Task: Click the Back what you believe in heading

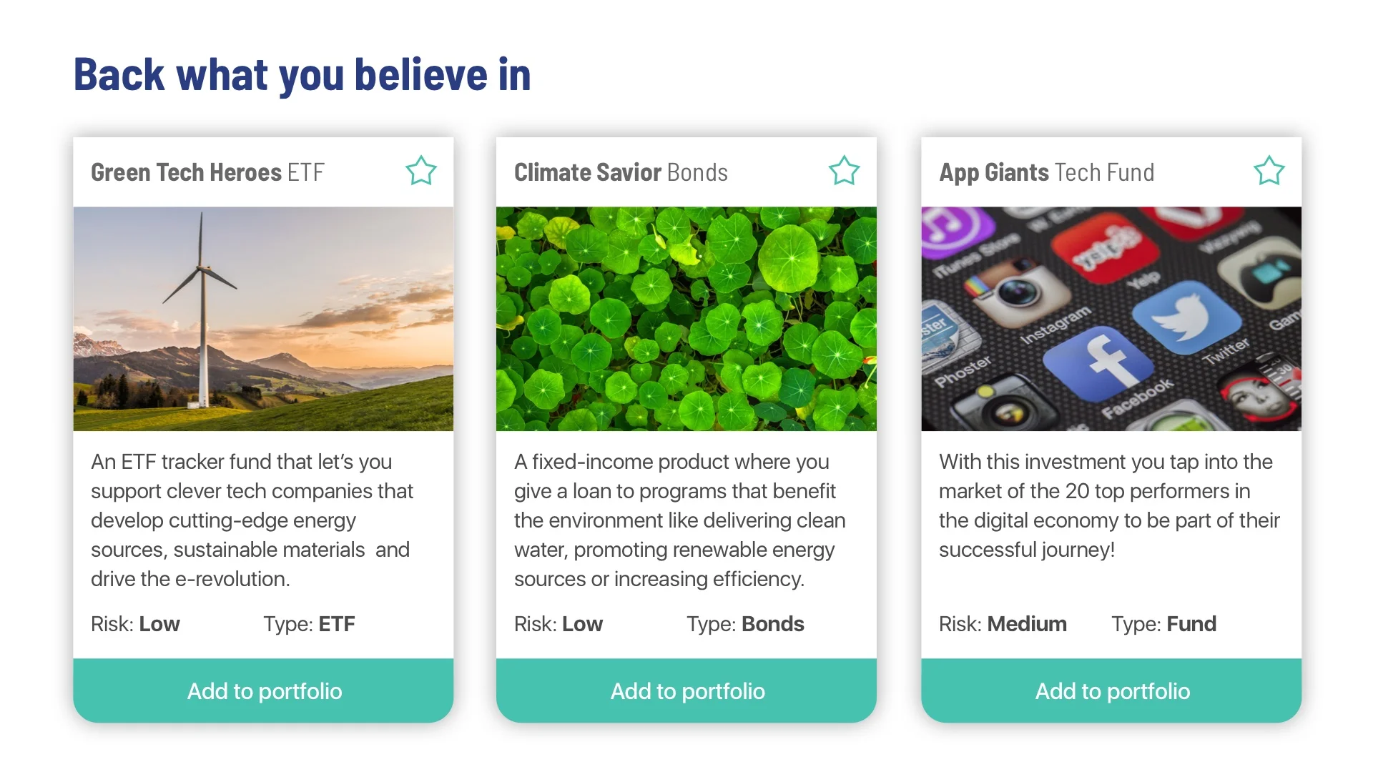Action: [302, 74]
